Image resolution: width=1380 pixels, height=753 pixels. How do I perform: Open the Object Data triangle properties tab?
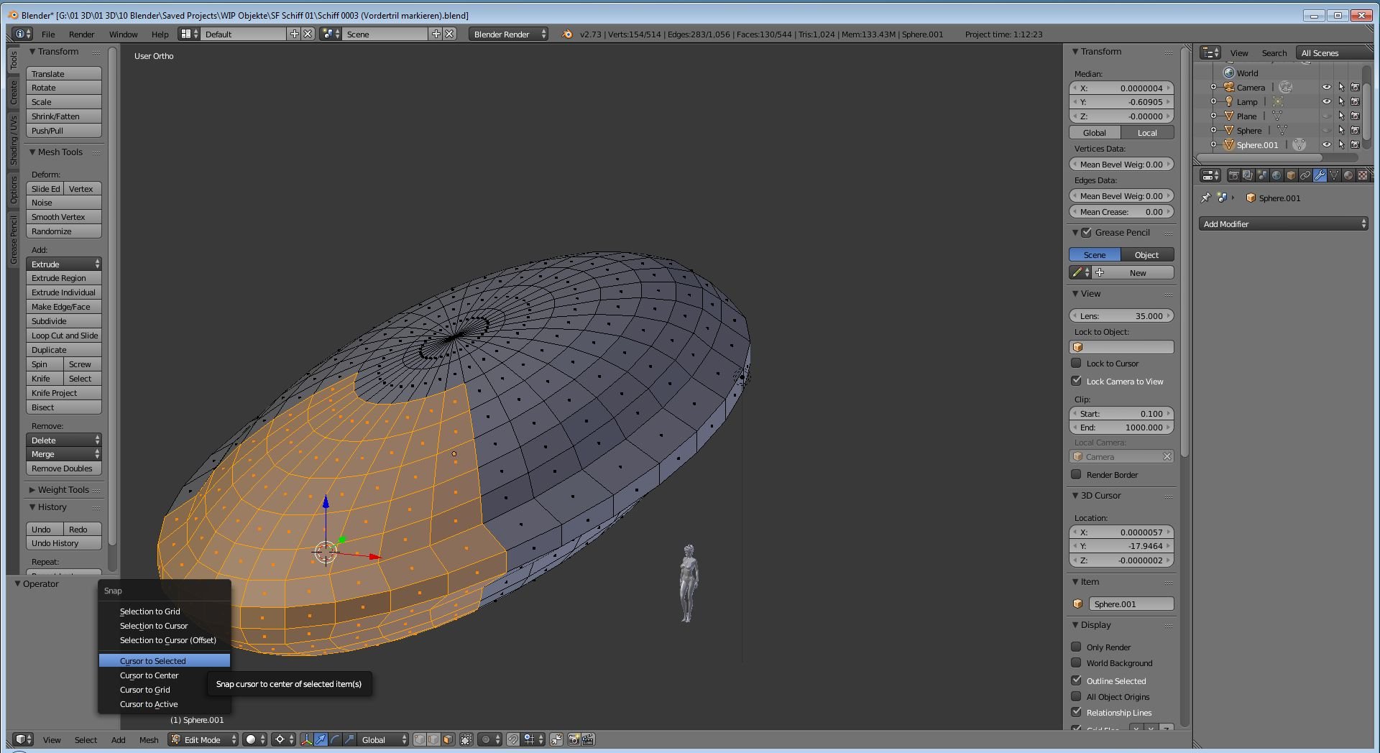tap(1334, 175)
